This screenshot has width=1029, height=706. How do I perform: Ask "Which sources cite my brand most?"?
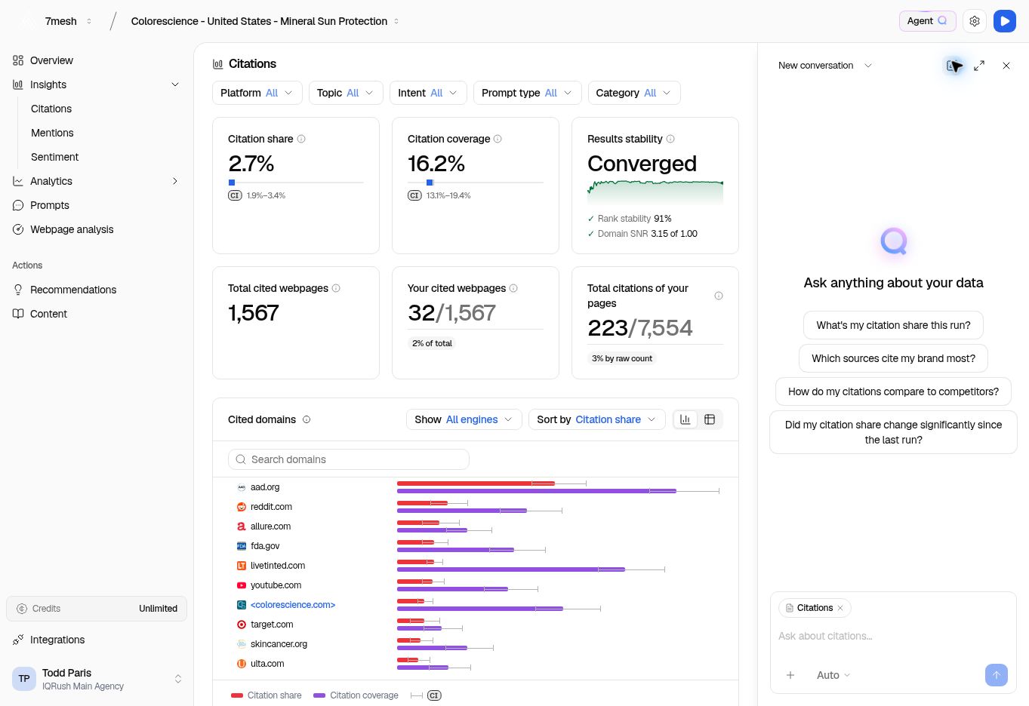893,358
